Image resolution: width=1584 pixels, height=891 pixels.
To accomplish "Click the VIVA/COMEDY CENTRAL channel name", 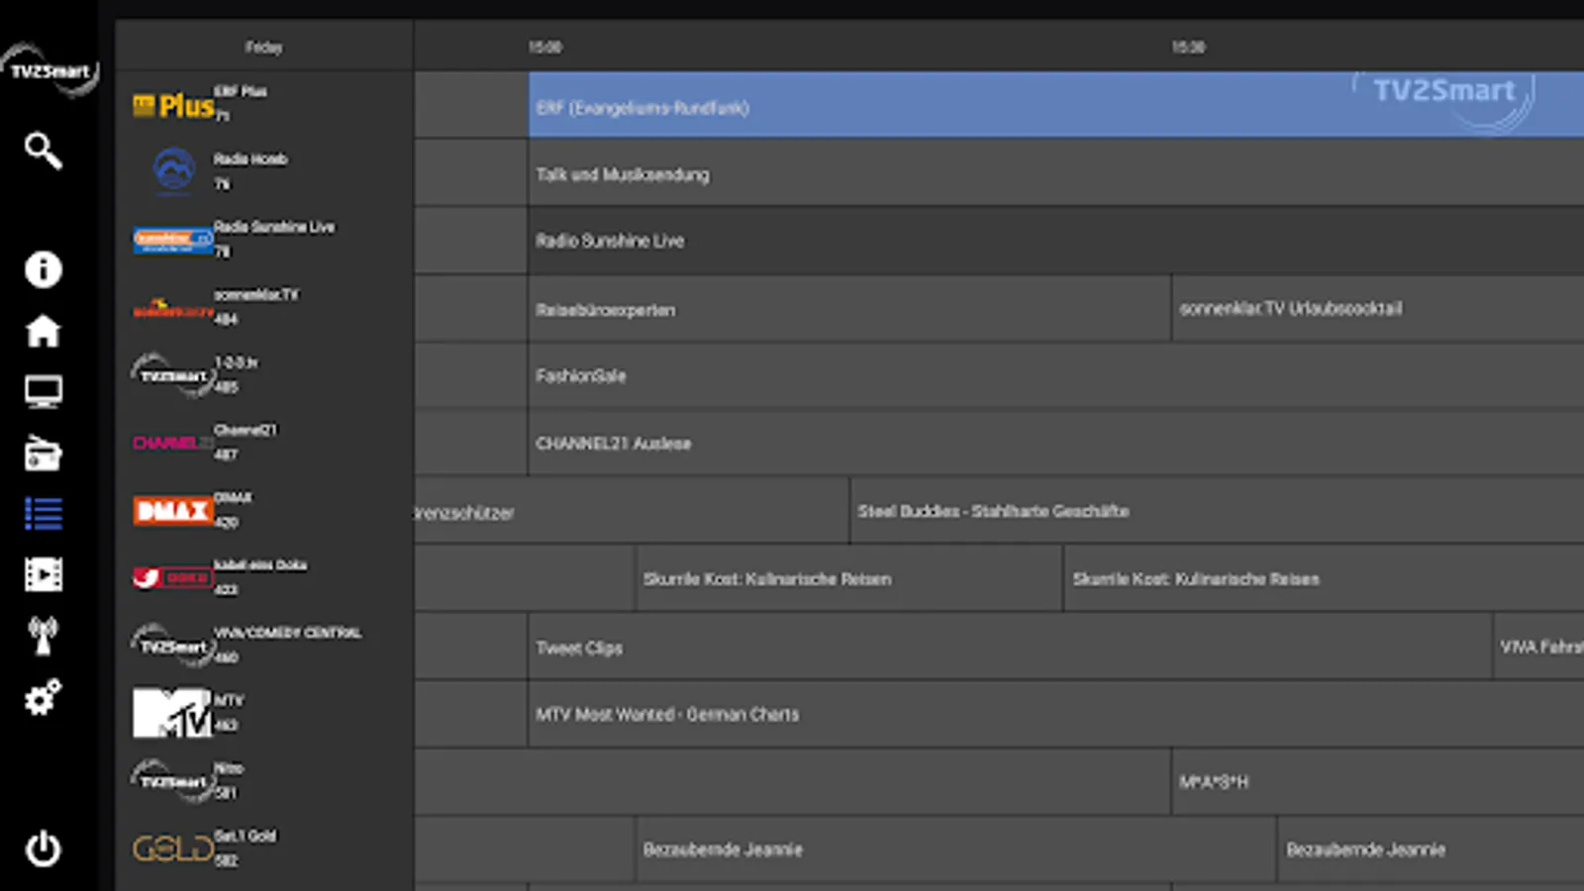I will 288,633.
